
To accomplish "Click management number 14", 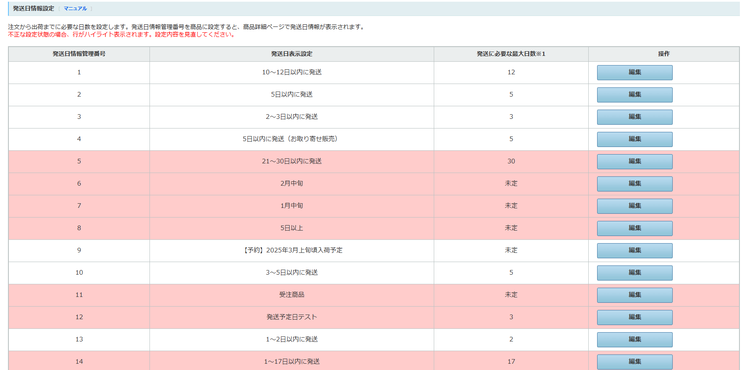I will coord(79,362).
